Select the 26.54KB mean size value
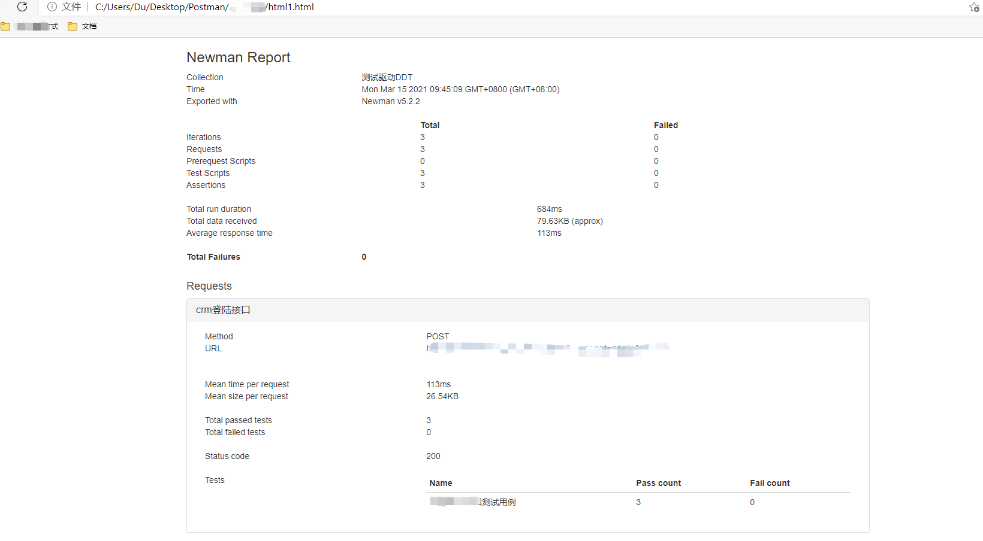This screenshot has width=983, height=541. tap(442, 396)
